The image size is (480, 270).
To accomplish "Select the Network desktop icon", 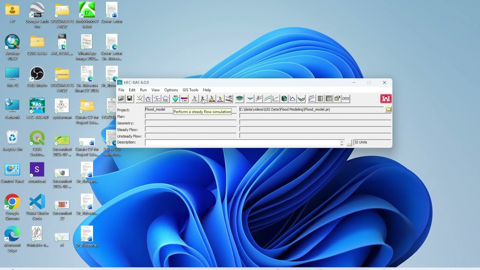I will coord(12,109).
